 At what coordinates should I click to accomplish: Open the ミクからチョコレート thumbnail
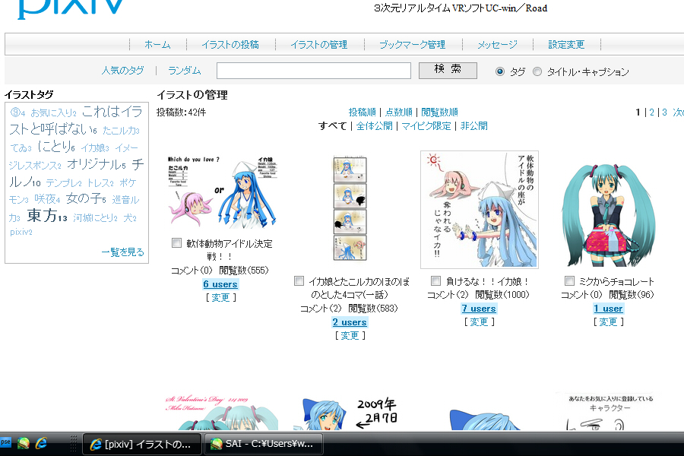pyautogui.click(x=609, y=214)
